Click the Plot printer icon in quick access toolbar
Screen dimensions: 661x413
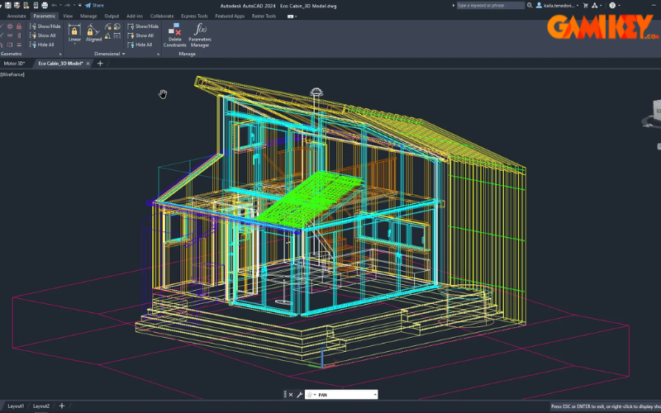(44, 5)
